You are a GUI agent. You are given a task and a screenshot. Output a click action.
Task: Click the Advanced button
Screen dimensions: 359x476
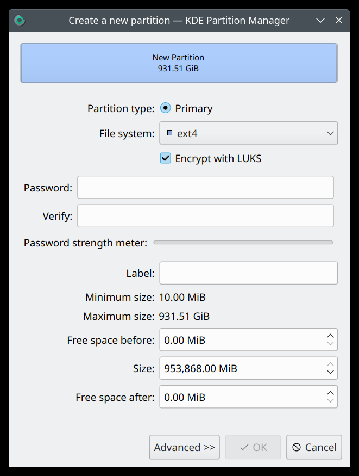coord(184,447)
